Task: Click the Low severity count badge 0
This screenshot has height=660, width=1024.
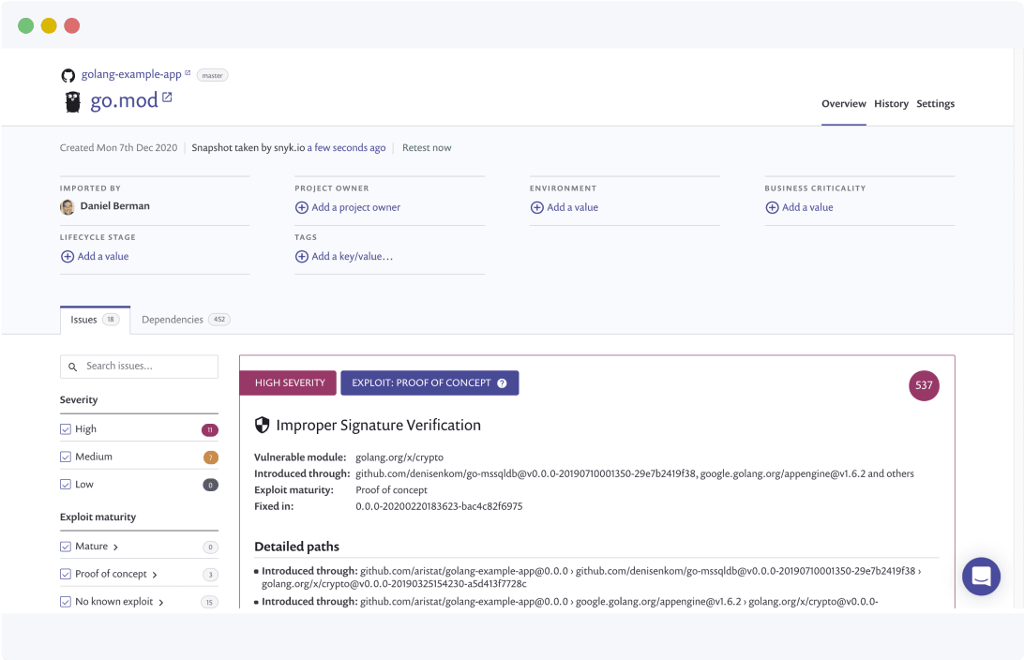Action: pyautogui.click(x=210, y=485)
